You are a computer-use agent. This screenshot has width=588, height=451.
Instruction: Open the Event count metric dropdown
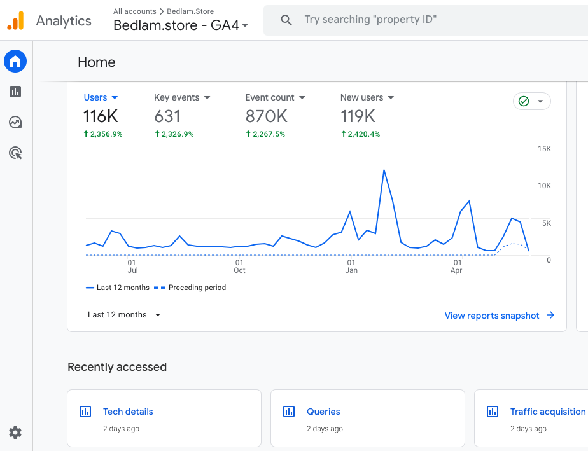tap(276, 97)
